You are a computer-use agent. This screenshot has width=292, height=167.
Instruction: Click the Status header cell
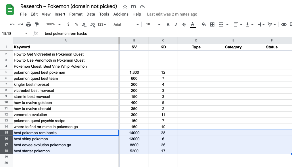point(272,47)
